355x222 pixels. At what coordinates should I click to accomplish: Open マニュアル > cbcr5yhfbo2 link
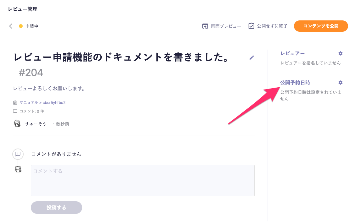click(x=42, y=103)
